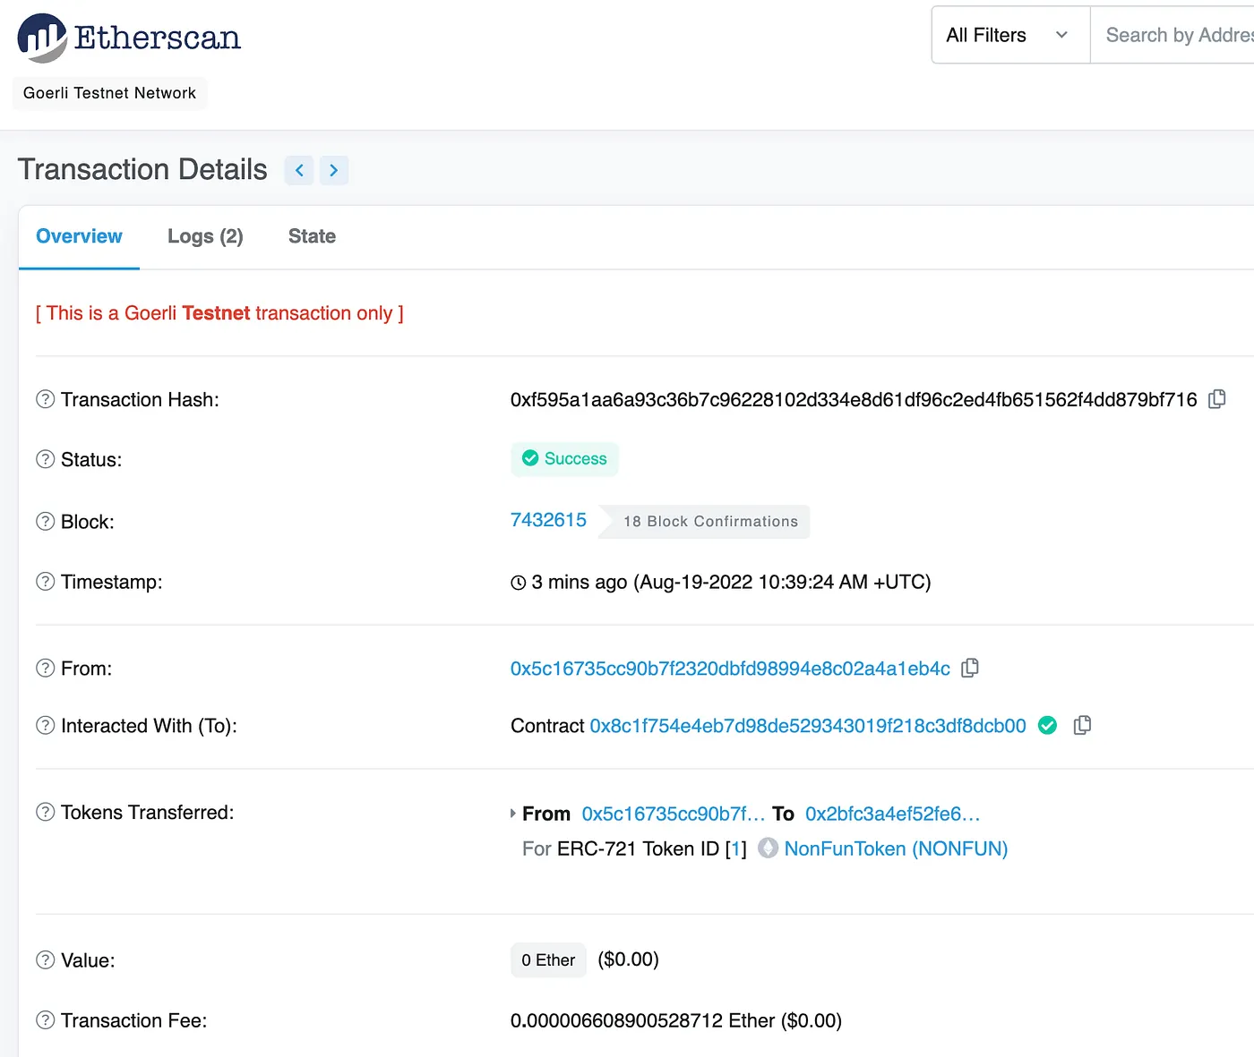Click the NonFunToken token icon

pos(768,848)
